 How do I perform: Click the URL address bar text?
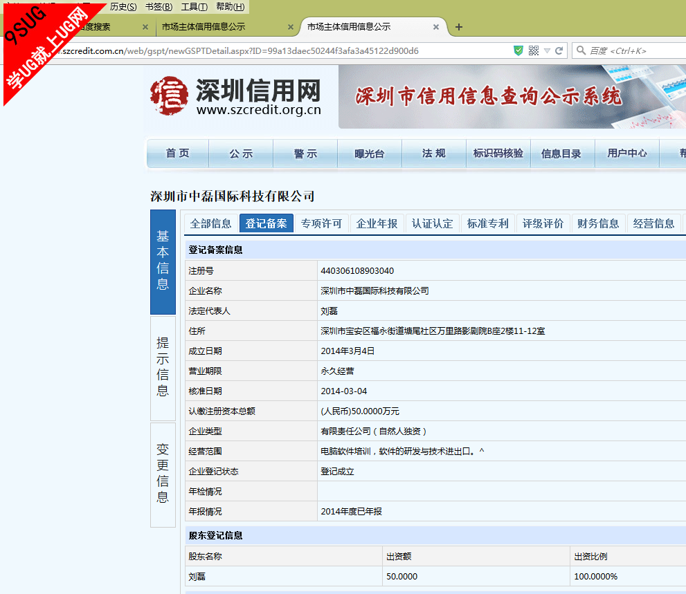(240, 50)
